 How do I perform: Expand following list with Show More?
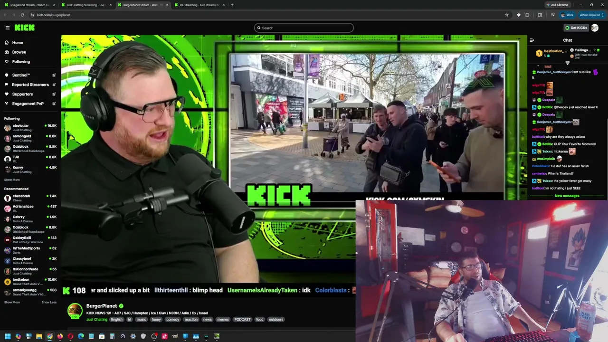[x=12, y=180]
